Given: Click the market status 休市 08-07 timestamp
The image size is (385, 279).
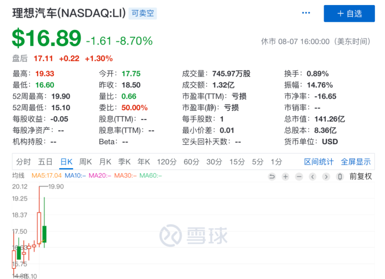Looking at the screenshot, I should (x=316, y=42).
